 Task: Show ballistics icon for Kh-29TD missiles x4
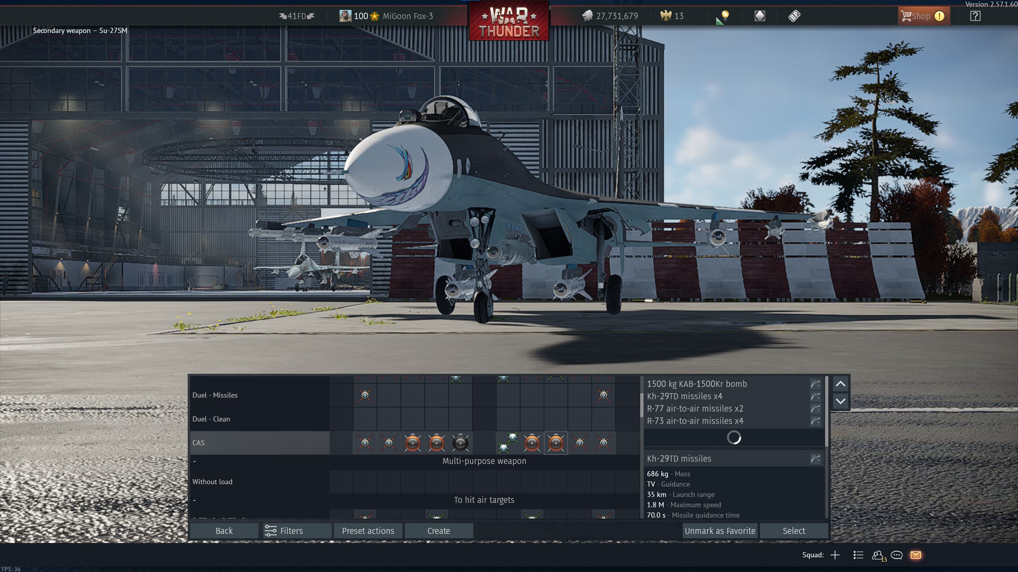815,396
